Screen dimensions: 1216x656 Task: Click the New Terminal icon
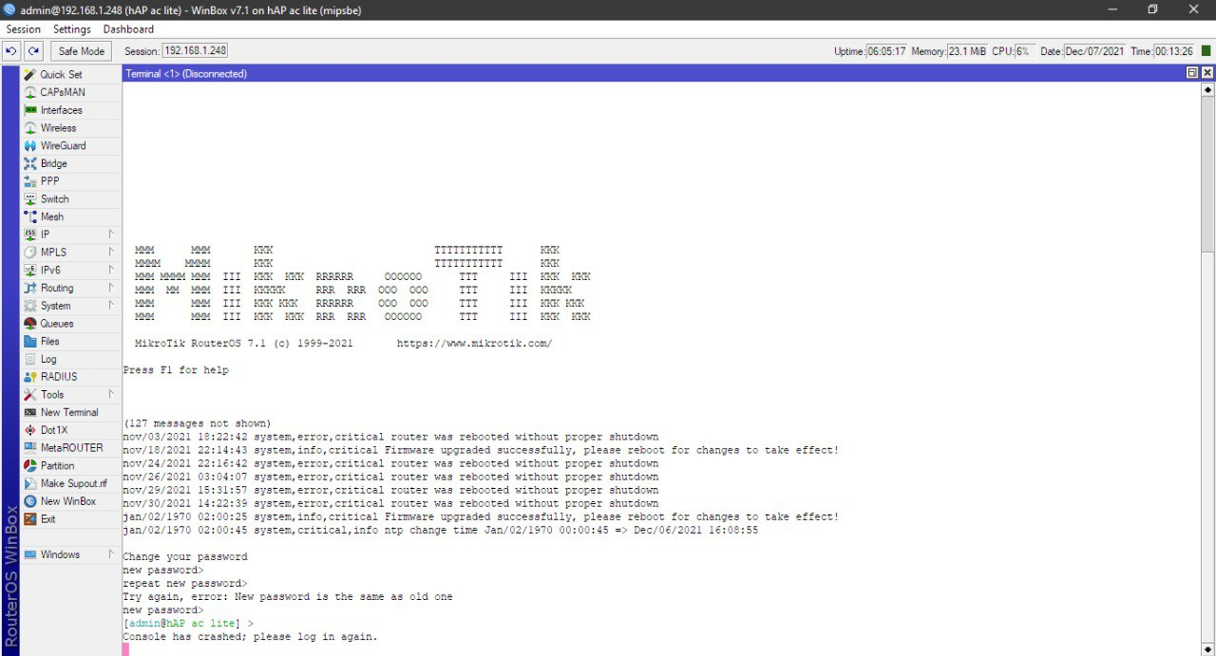pos(30,413)
